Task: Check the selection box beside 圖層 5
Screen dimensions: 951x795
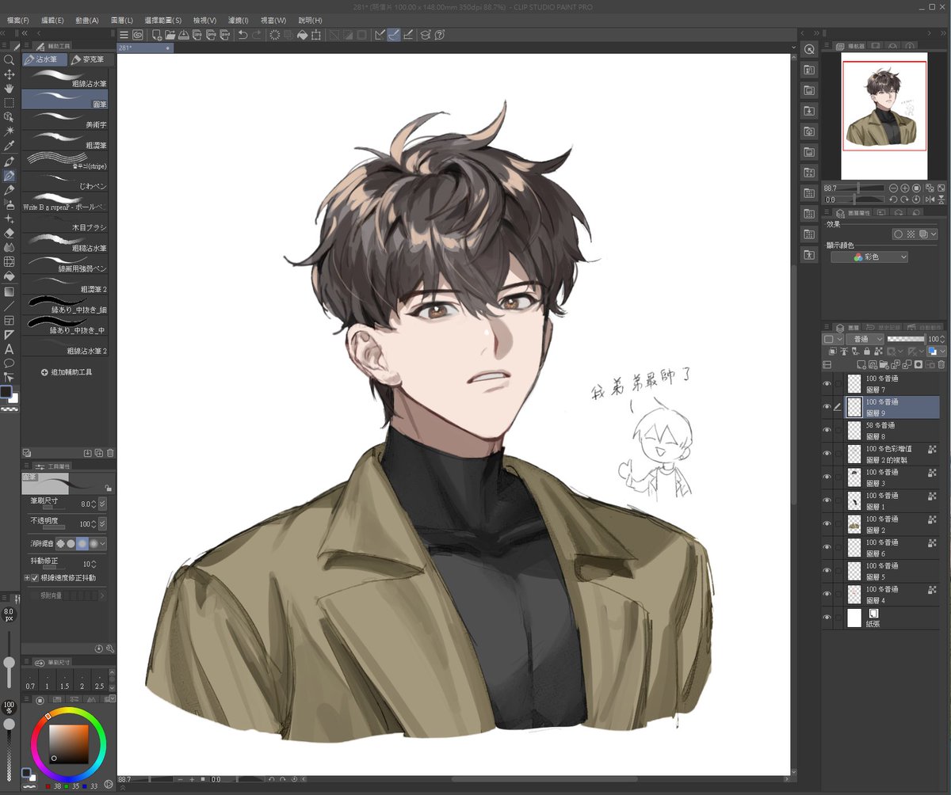Action: pyautogui.click(x=838, y=571)
